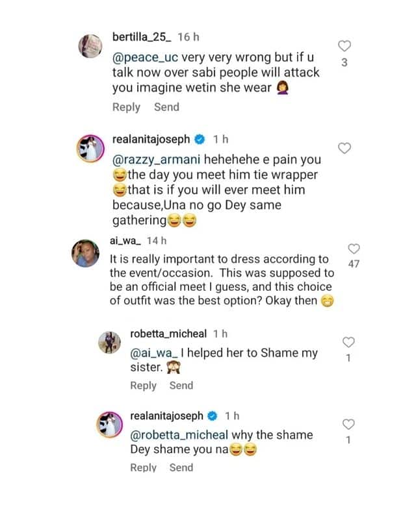Viewport: 416px width, 520px height.
Task: Tap the heart on ai_wa_'s comment
Action: pos(354,249)
